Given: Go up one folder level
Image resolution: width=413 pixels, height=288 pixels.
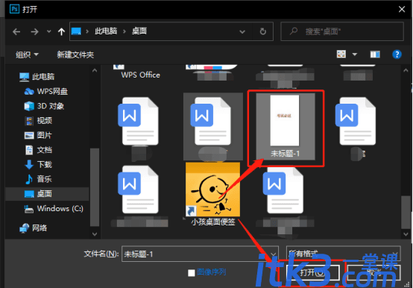Looking at the screenshot, I should click(61, 32).
